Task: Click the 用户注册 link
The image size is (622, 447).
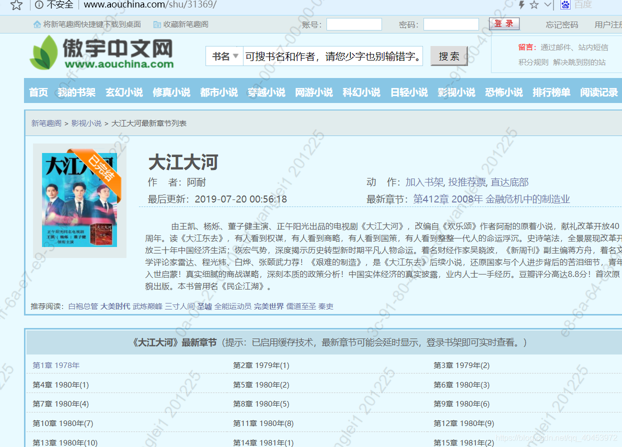Action: point(608,24)
